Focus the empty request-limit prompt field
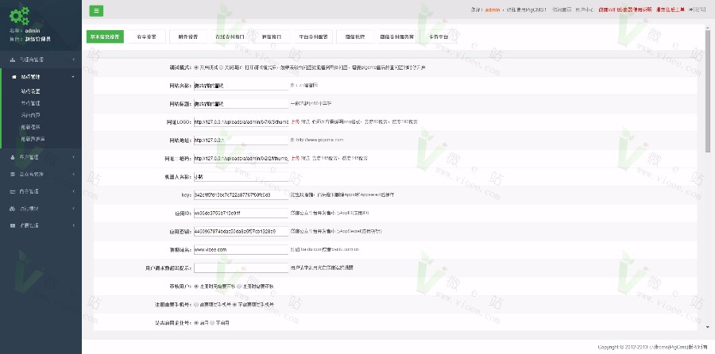Viewport: 715px width, 354px height. (x=242, y=268)
